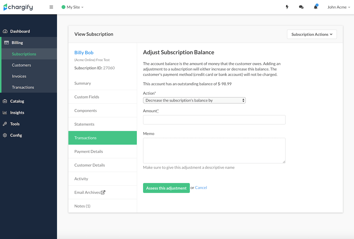The height and width of the screenshot is (239, 354).
Task: Select Invoices in the Billing menu
Action: tap(19, 76)
